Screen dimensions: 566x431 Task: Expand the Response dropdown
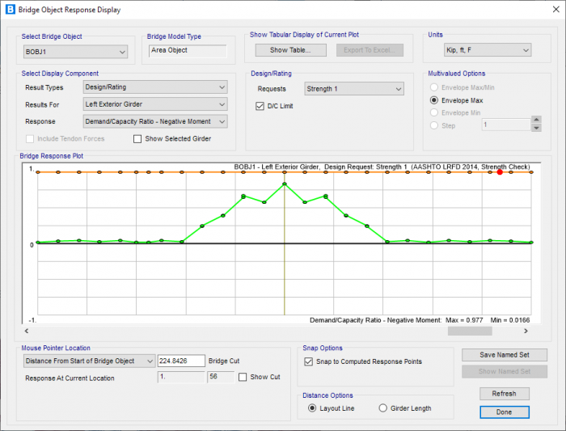155,121
